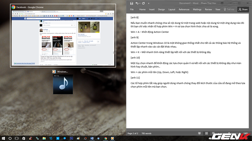Image resolution: width=252 pixels, height=141 pixels.
Task: Open the Undo history dropdown arrow
Action: pyautogui.click(x=140, y=4)
